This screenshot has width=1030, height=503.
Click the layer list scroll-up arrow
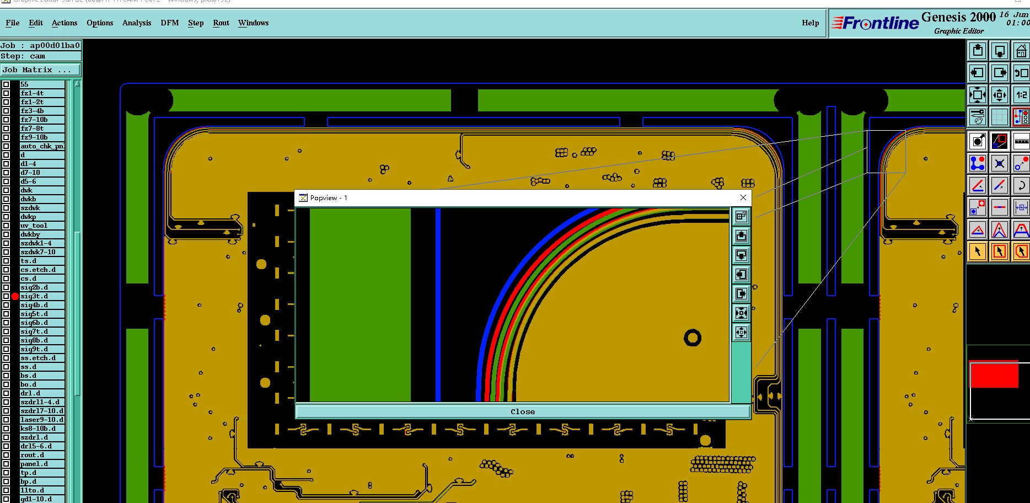(x=77, y=84)
